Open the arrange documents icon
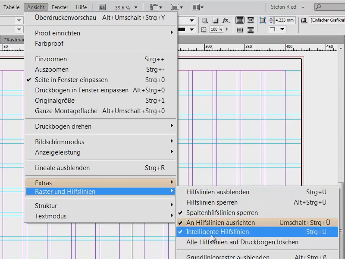 click(x=196, y=7)
